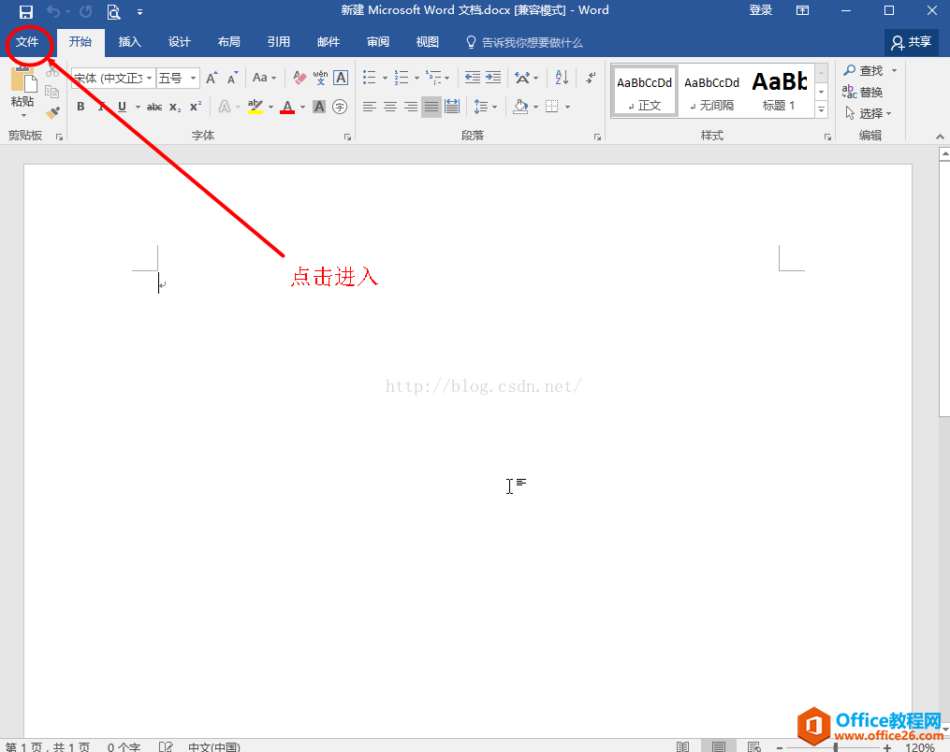Select the Format Painter brush icon
This screenshot has height=752, width=950.
pyautogui.click(x=52, y=112)
